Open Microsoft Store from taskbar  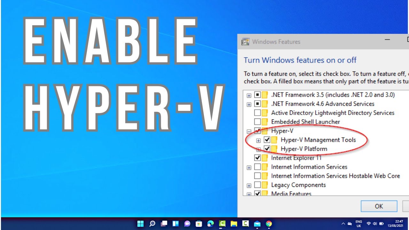[x=199, y=224]
